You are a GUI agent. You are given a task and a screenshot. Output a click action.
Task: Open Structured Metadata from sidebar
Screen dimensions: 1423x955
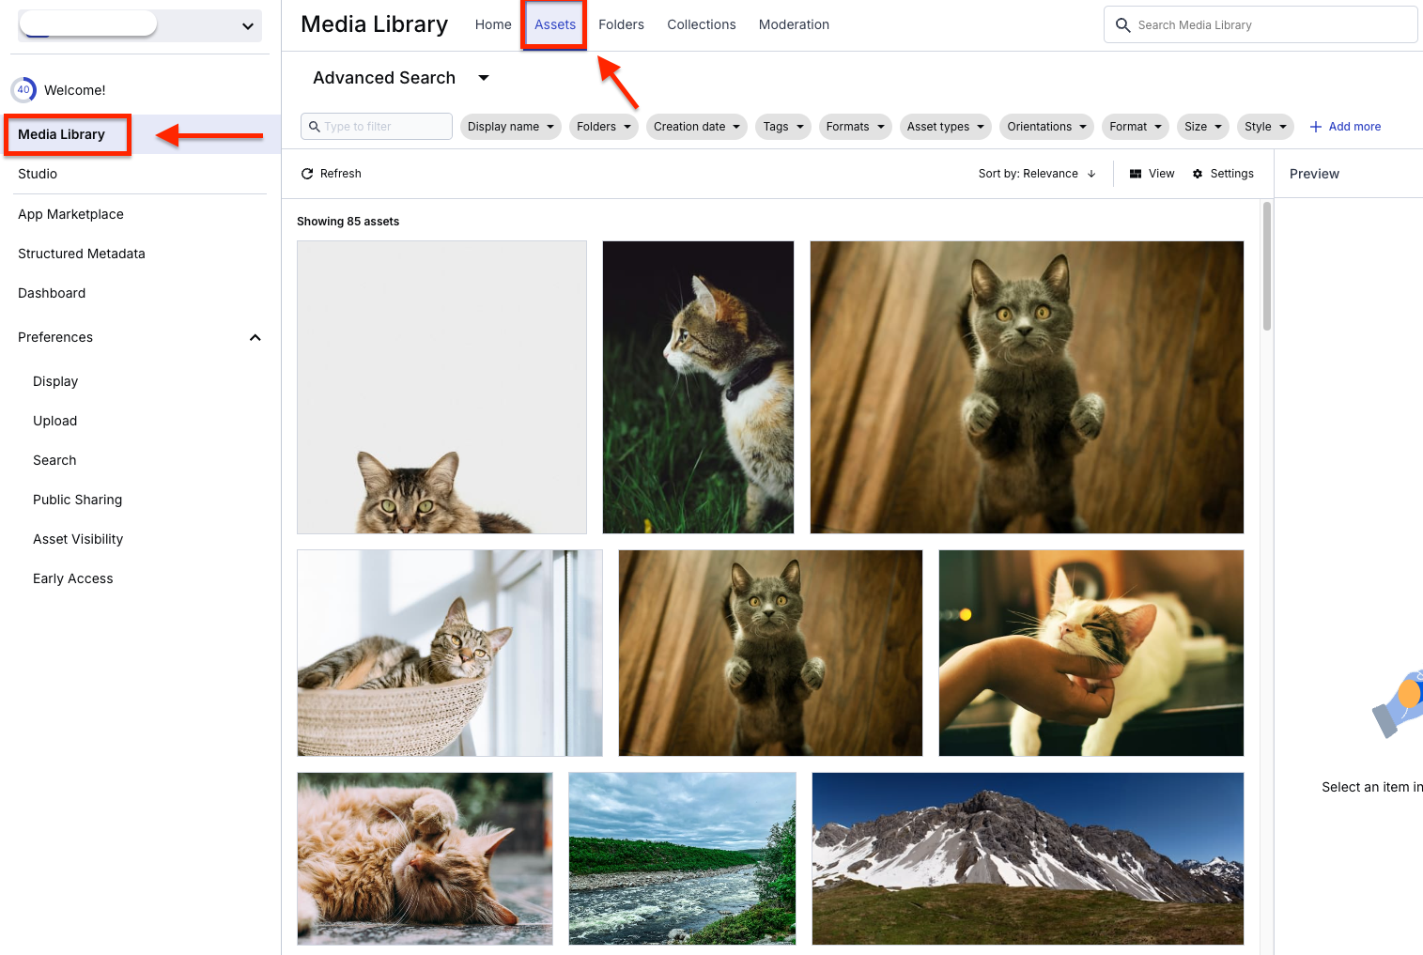(x=82, y=254)
